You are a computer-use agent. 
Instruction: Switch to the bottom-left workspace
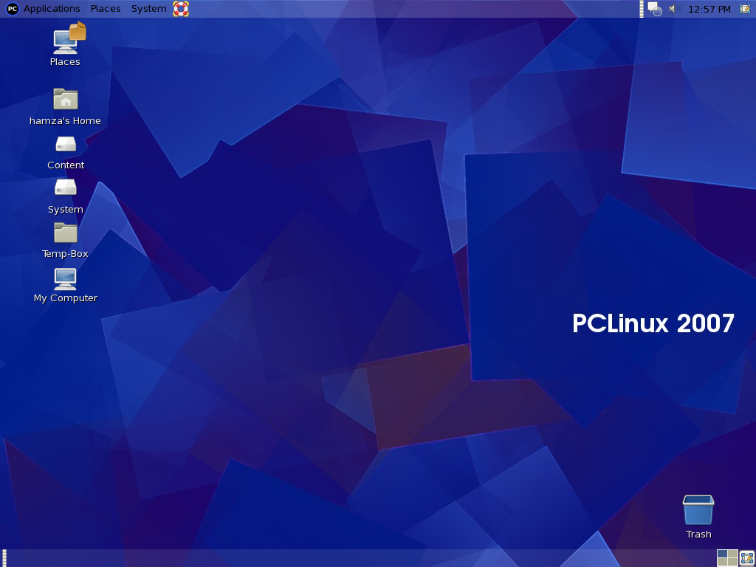click(x=722, y=561)
